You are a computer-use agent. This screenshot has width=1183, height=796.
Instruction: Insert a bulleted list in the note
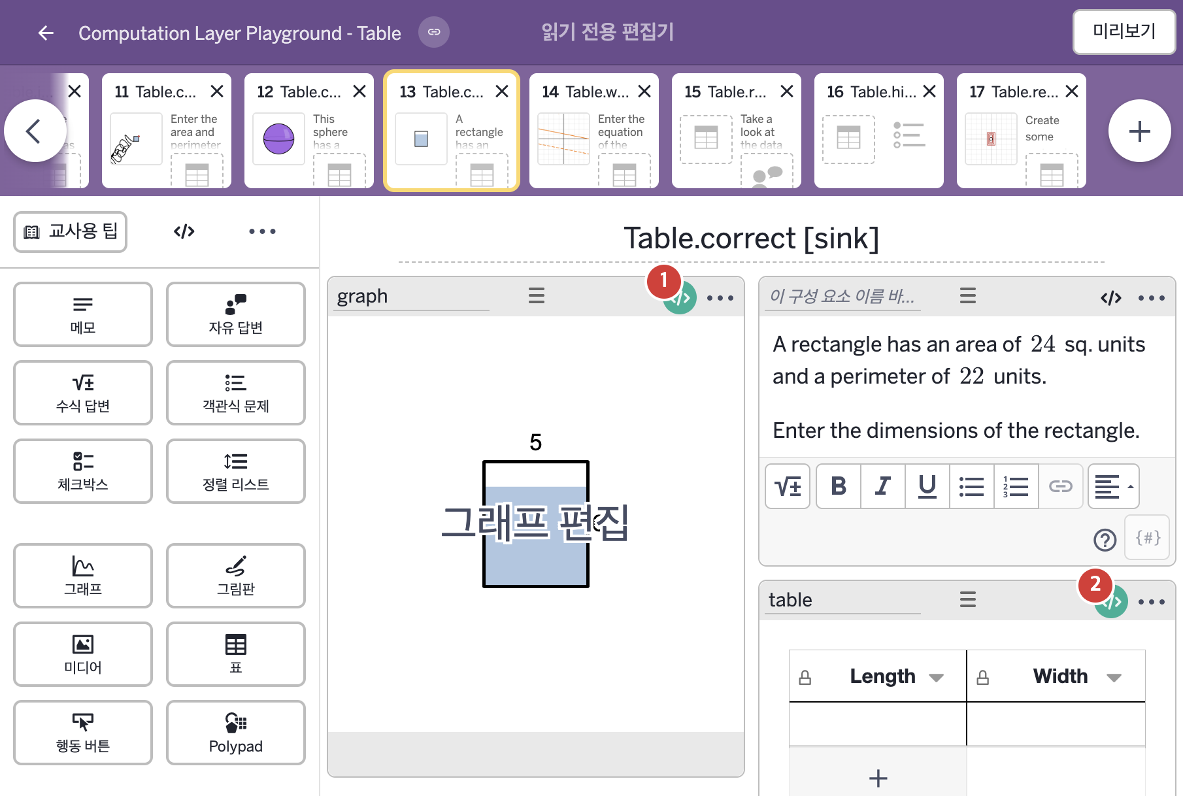click(972, 486)
